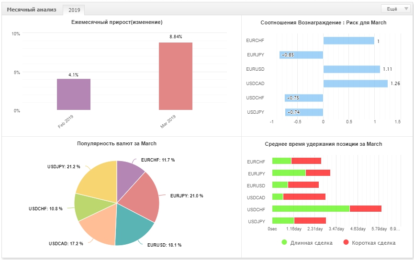Click the USDJPY: 21.2 % pie label
The width and height of the screenshot is (414, 260).
[64, 167]
